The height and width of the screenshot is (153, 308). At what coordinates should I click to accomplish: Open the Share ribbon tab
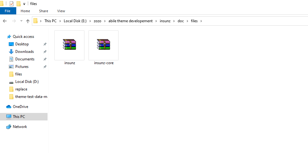coord(43,11)
